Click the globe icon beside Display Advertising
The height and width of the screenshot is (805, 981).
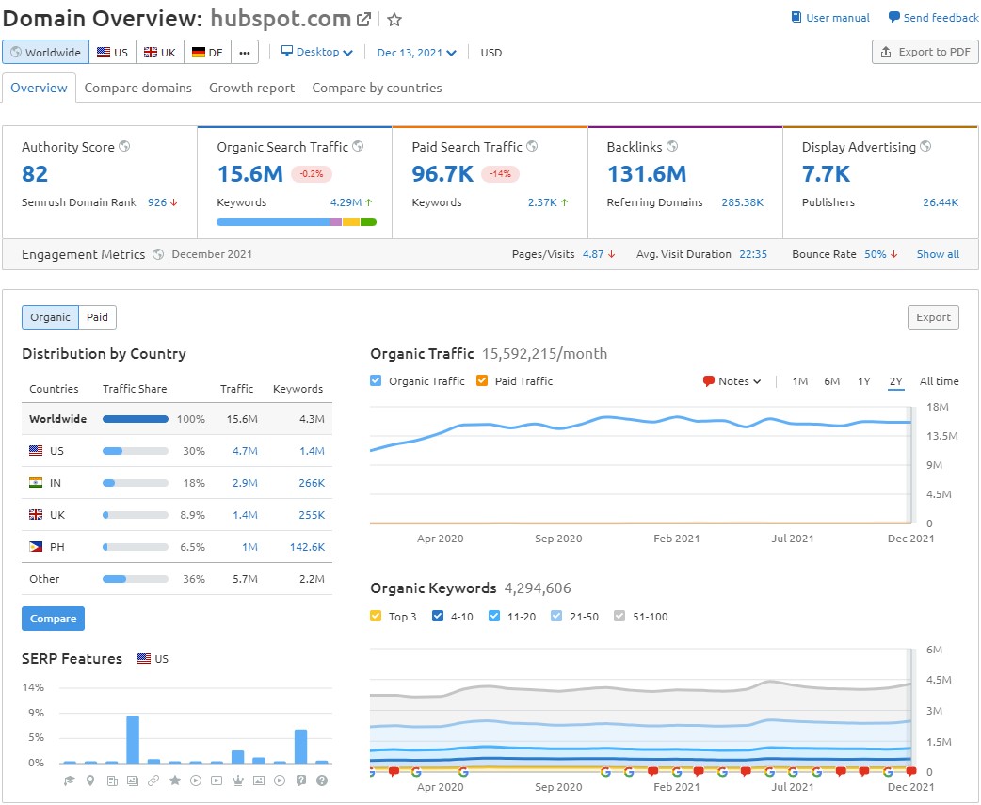pos(925,146)
